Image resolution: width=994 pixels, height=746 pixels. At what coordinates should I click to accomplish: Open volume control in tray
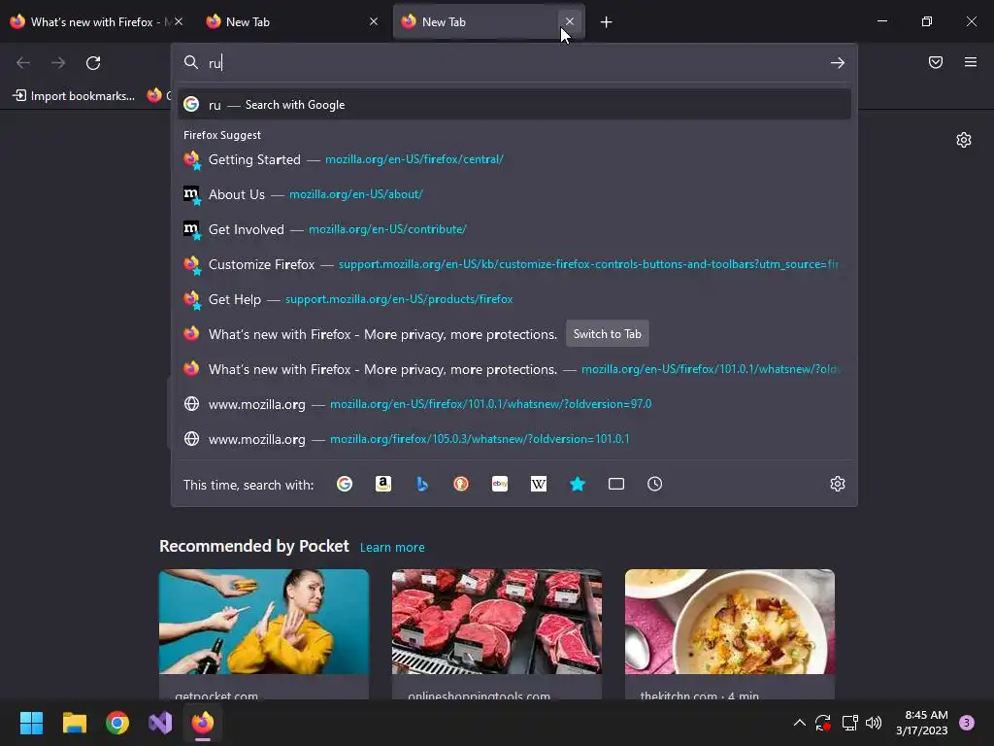click(x=874, y=723)
